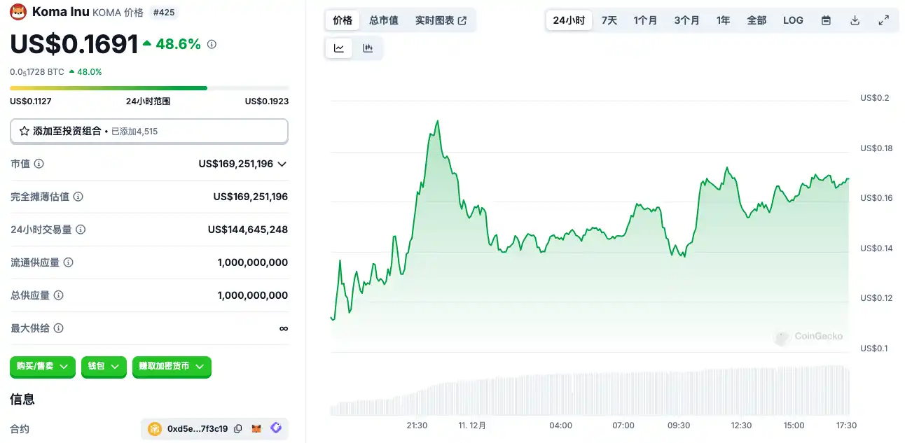Download chart data via download icon
Screen dimensions: 905x443
tap(855, 20)
